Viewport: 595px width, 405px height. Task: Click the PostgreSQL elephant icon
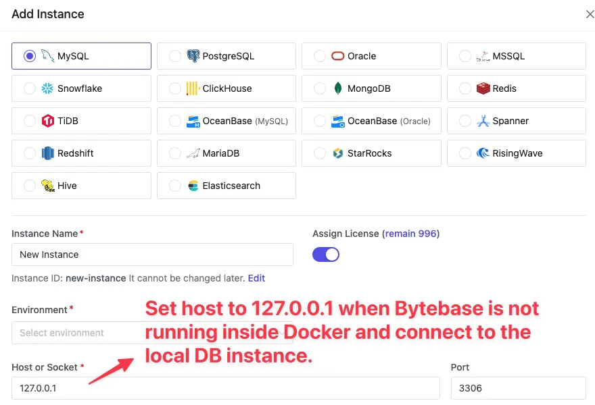(x=193, y=56)
